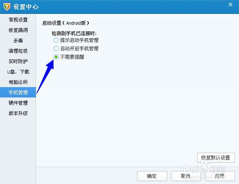Confirm with the 确定 button
Screen dimensions: 239x184
coord(152,176)
